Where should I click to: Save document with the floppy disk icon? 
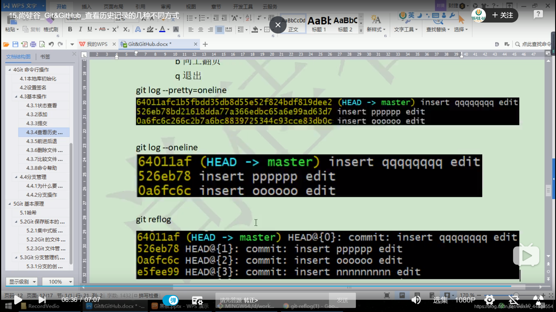tap(15, 44)
